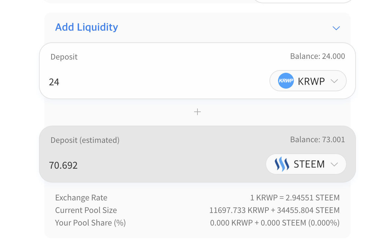This screenshot has width=385, height=250.
Task: Click the Deposit (estimated) label
Action: pos(85,140)
